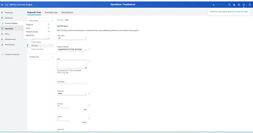Click the TCP Dump breadcrumb link

click(60, 20)
